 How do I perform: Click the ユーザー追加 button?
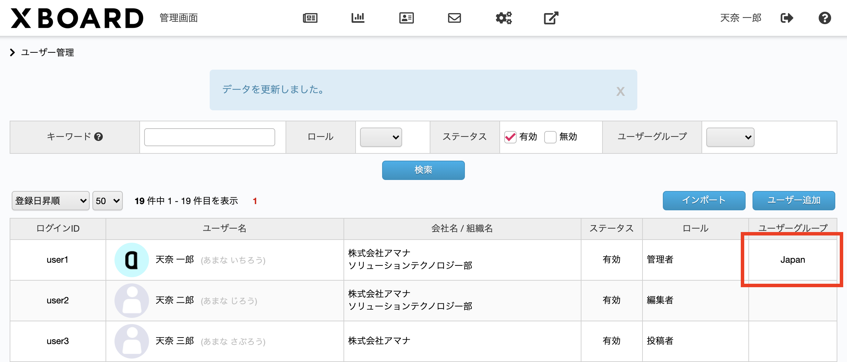click(794, 200)
